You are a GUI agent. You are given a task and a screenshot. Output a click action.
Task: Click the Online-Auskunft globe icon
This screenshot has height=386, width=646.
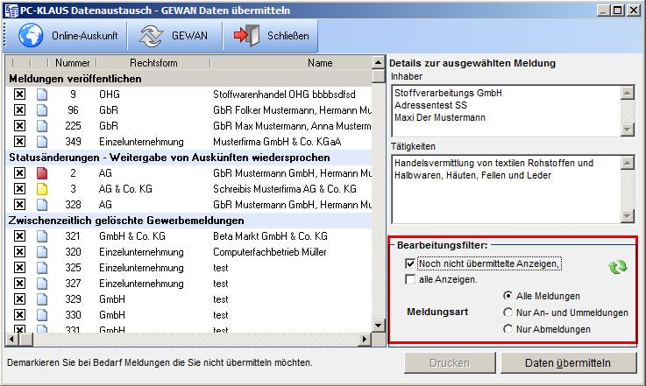31,36
